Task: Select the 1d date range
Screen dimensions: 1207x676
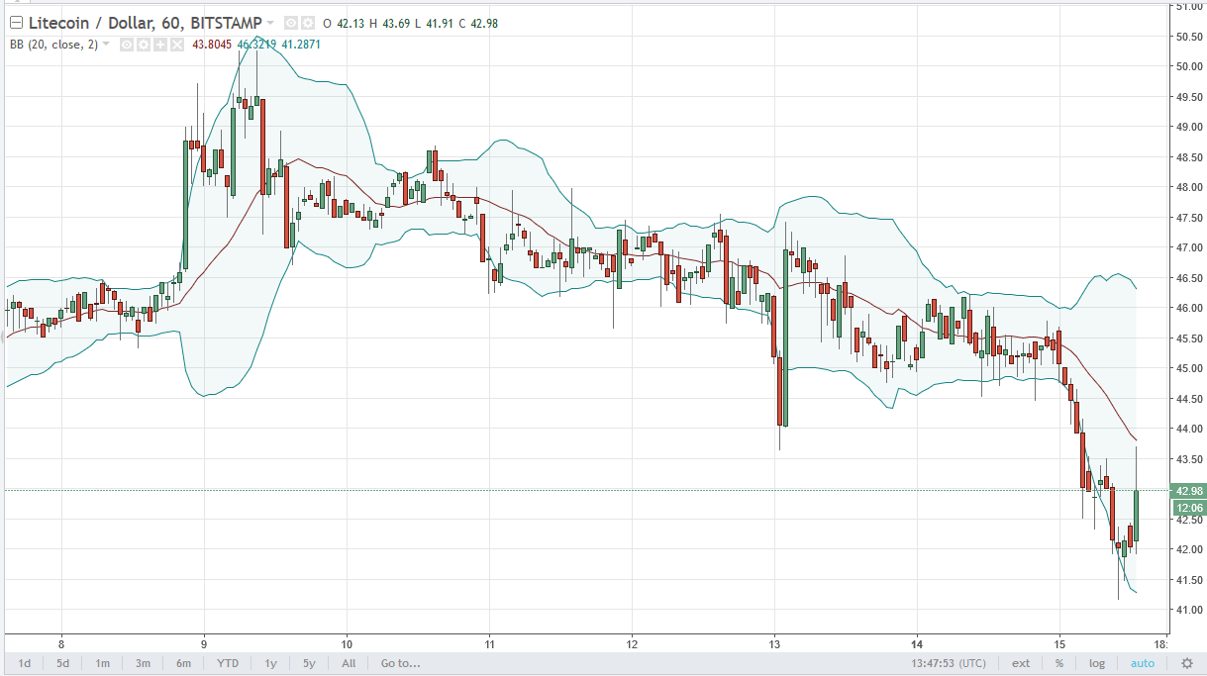Action: 24,663
